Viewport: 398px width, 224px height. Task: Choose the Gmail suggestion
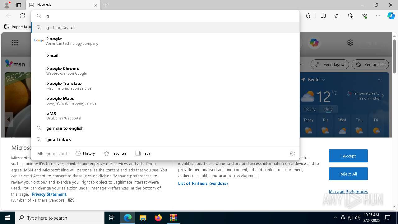coord(165,55)
